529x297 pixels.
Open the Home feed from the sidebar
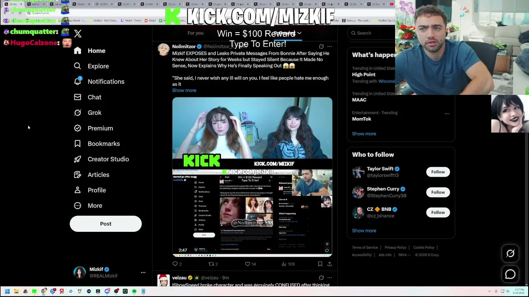(x=90, y=51)
